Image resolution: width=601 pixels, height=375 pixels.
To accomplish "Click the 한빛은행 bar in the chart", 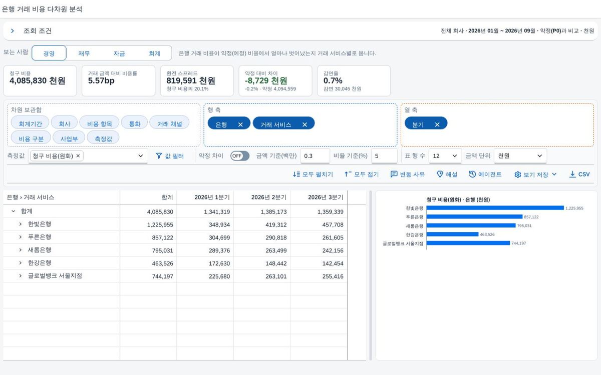I will coord(495,208).
